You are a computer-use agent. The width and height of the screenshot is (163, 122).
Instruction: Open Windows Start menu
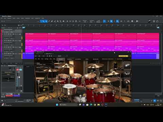[x=57, y=105]
